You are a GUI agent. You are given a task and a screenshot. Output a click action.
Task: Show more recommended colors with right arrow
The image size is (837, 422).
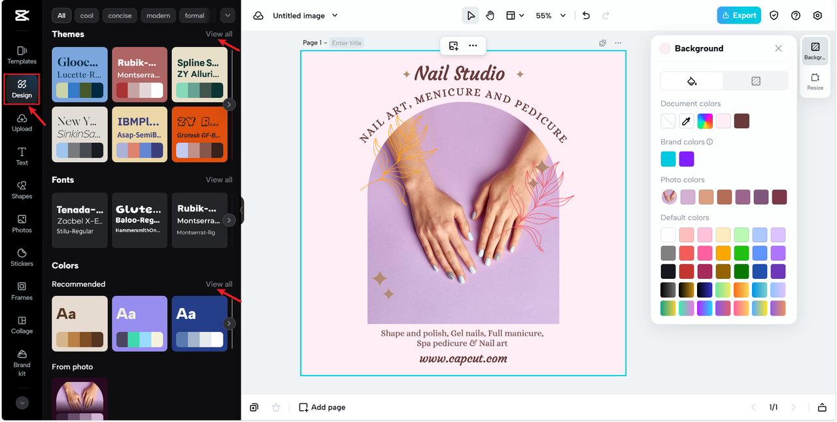tap(229, 323)
